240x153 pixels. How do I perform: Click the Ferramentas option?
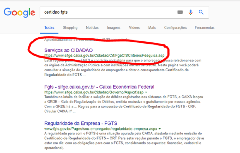[204, 28]
